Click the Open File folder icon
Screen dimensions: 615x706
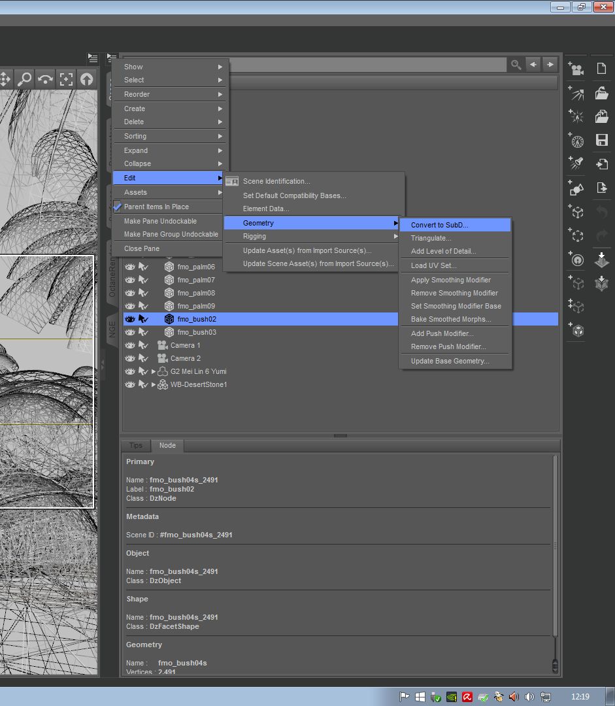(601, 93)
